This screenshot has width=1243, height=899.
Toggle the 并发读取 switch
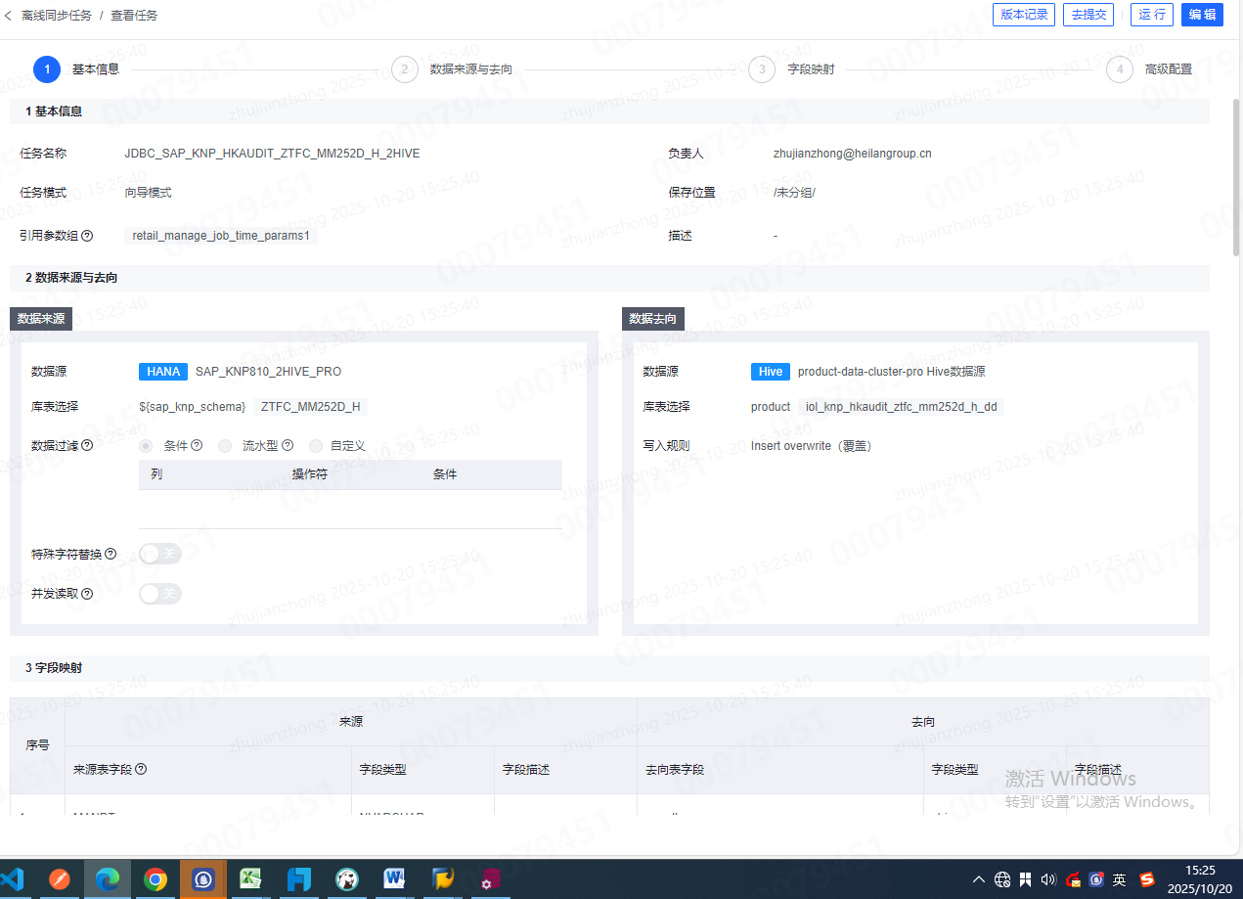(159, 594)
